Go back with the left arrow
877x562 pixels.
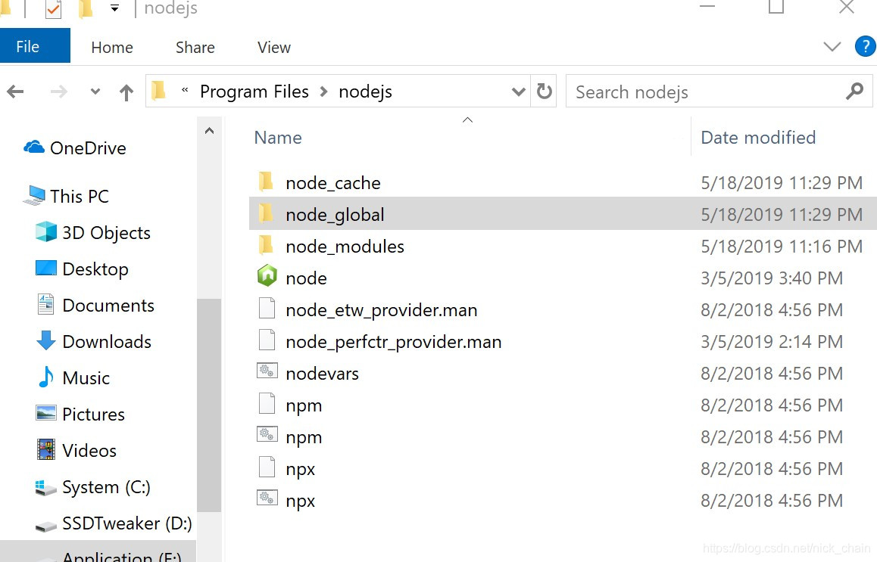click(16, 92)
